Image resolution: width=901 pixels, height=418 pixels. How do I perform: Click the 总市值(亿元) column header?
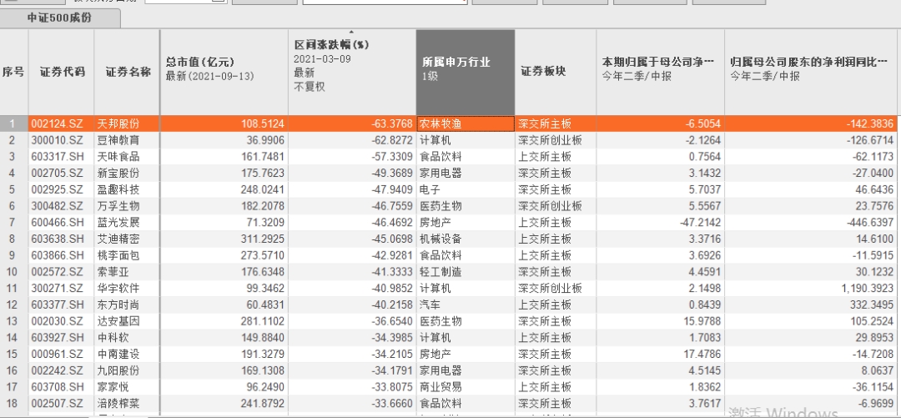coord(224,72)
